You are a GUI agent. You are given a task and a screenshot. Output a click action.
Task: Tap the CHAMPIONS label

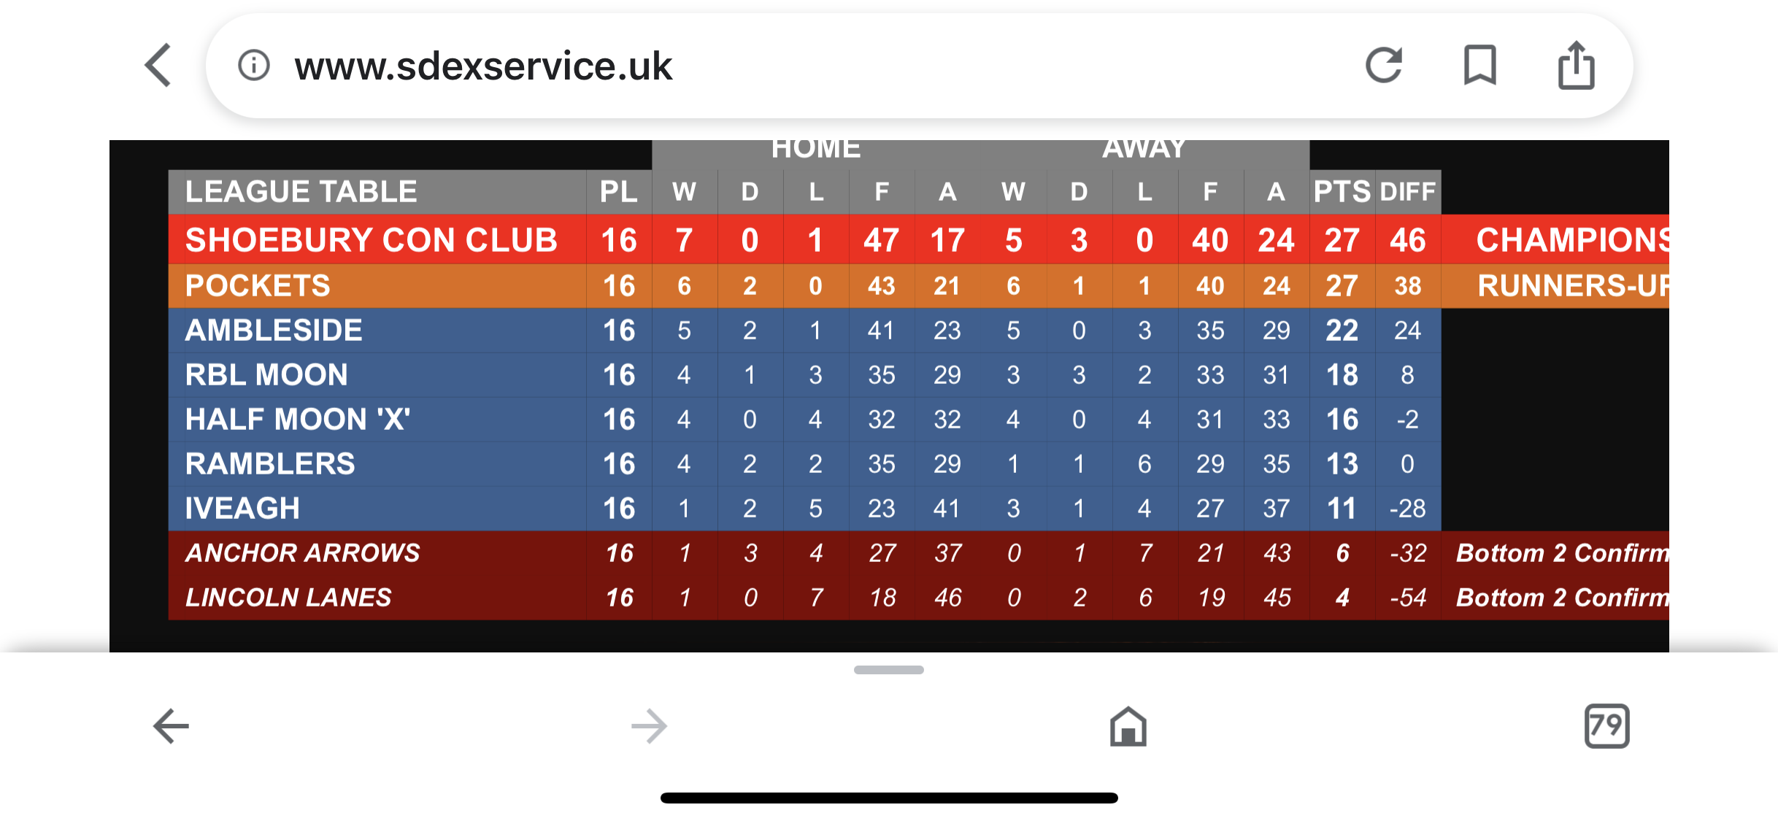tap(1572, 239)
